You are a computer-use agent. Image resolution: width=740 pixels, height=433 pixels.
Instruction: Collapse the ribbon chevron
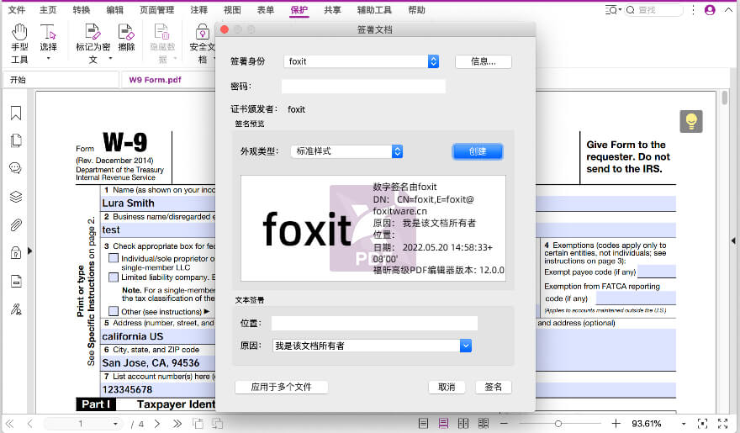click(728, 10)
